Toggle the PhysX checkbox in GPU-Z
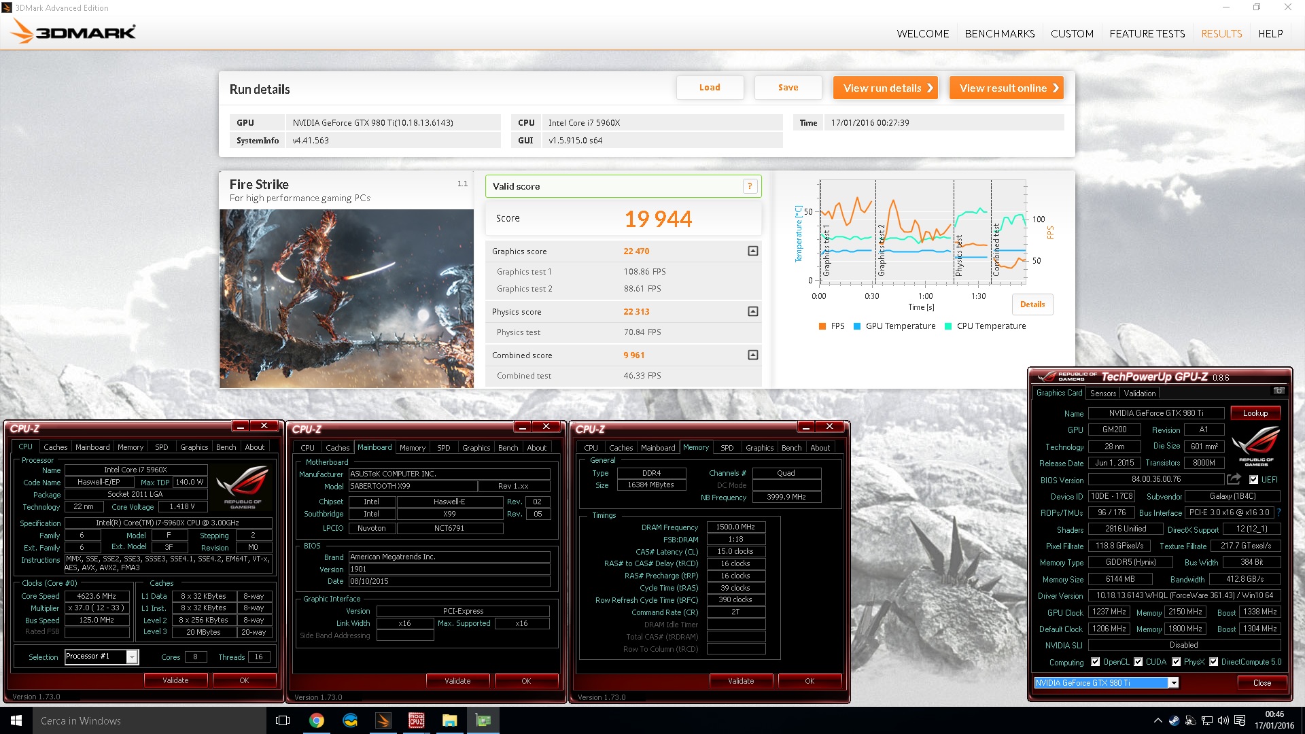The width and height of the screenshot is (1305, 734). coord(1176,662)
